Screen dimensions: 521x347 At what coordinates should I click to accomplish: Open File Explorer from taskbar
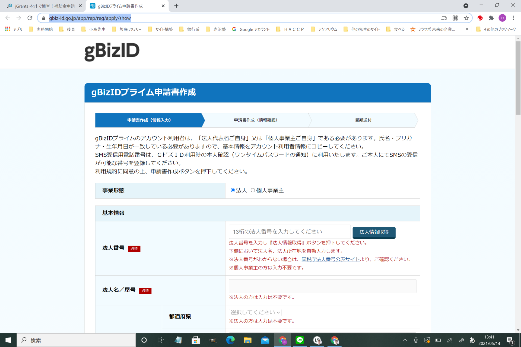click(x=248, y=340)
